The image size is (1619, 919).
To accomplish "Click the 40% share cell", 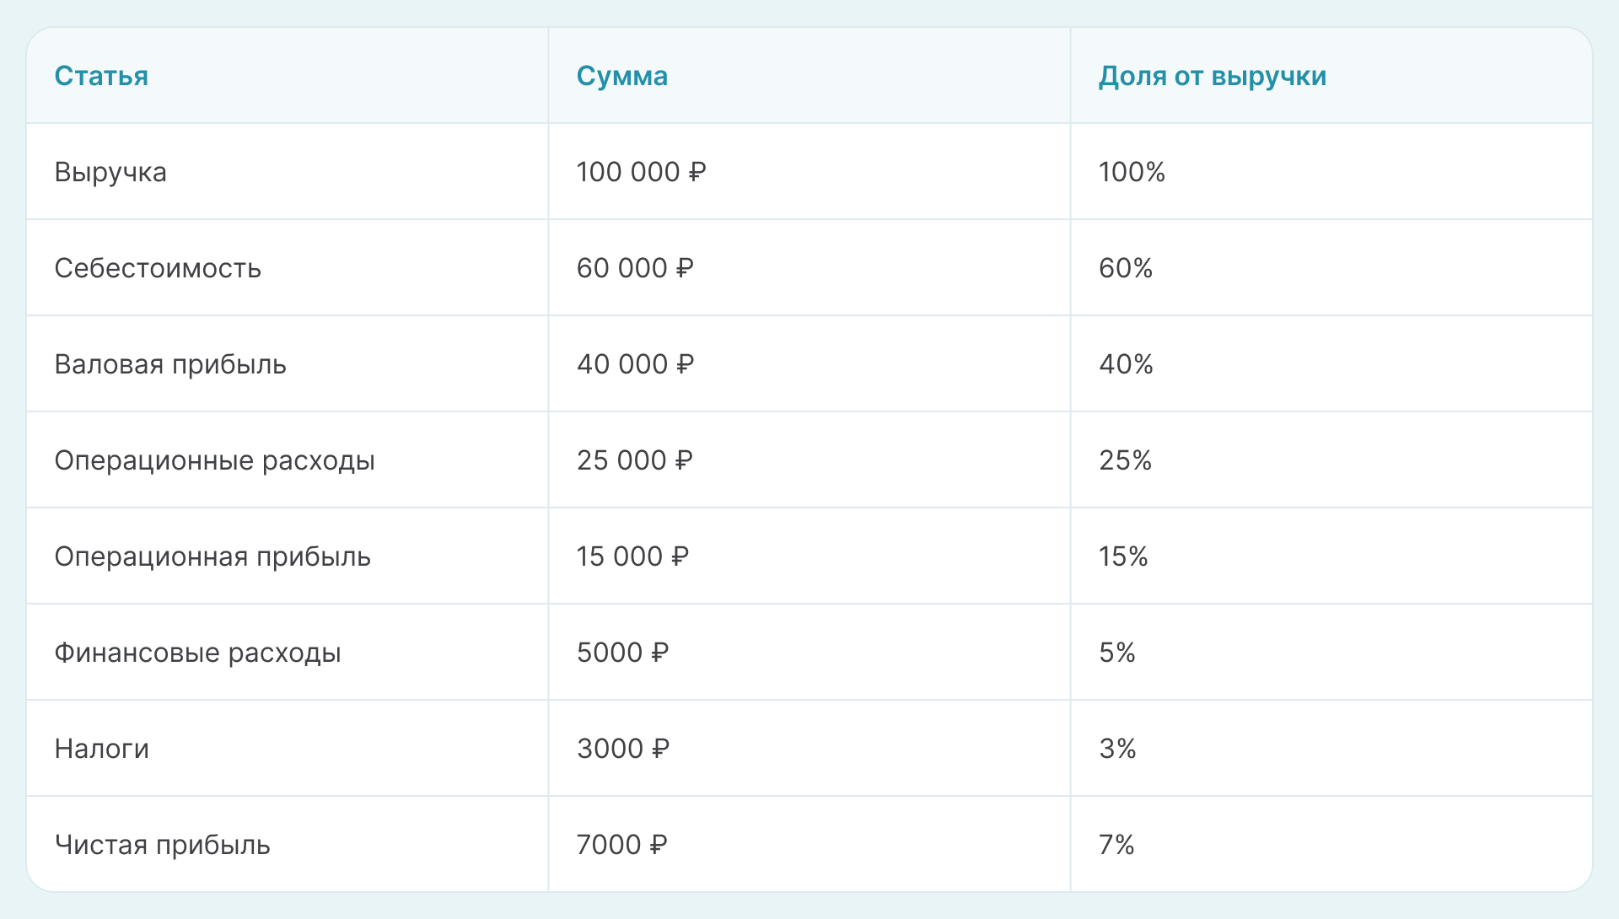I will point(1126,364).
